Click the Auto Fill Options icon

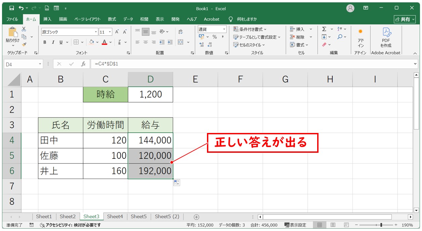(x=177, y=183)
